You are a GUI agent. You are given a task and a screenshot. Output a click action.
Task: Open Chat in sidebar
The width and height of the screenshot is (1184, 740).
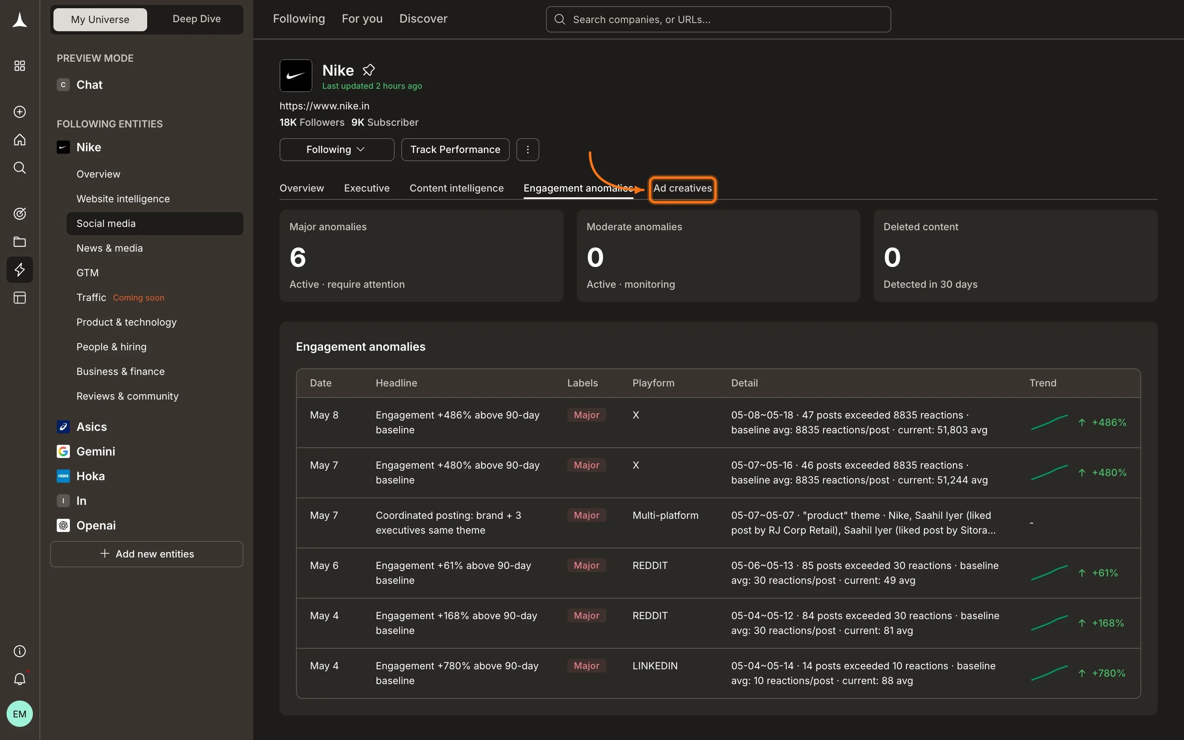click(90, 85)
